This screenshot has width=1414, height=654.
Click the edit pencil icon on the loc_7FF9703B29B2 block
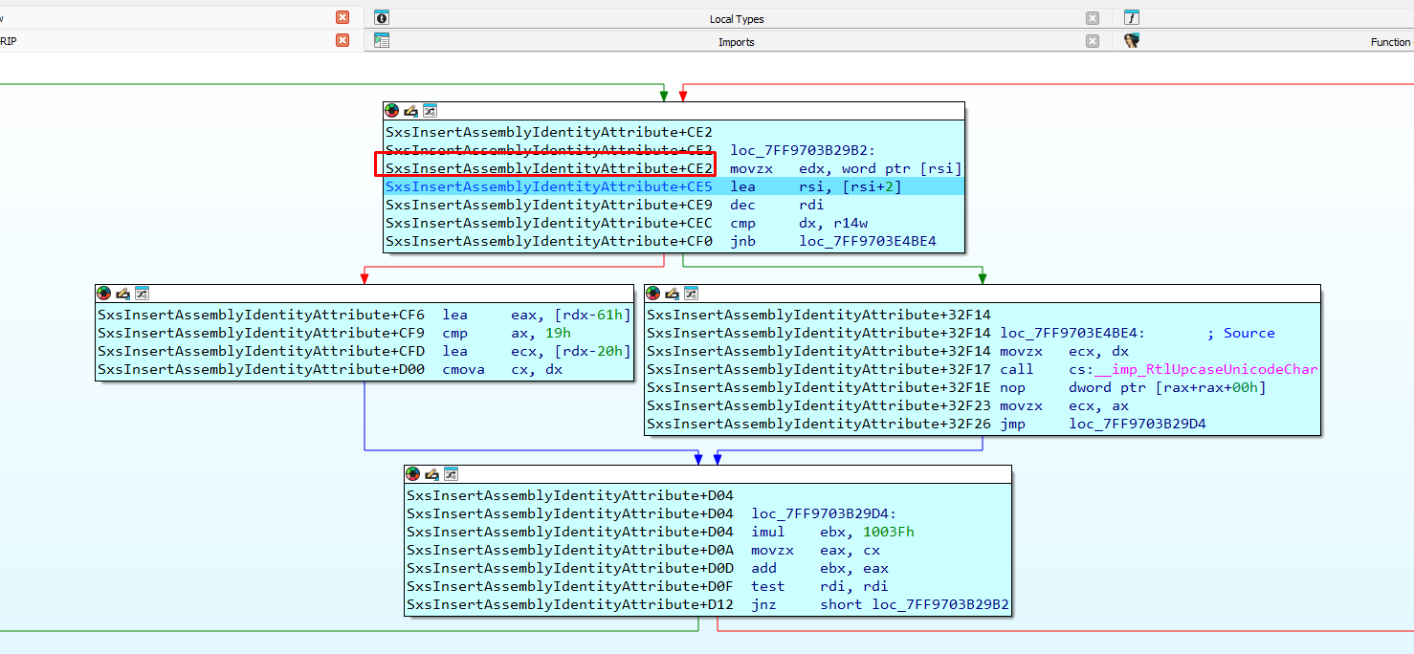click(x=410, y=111)
